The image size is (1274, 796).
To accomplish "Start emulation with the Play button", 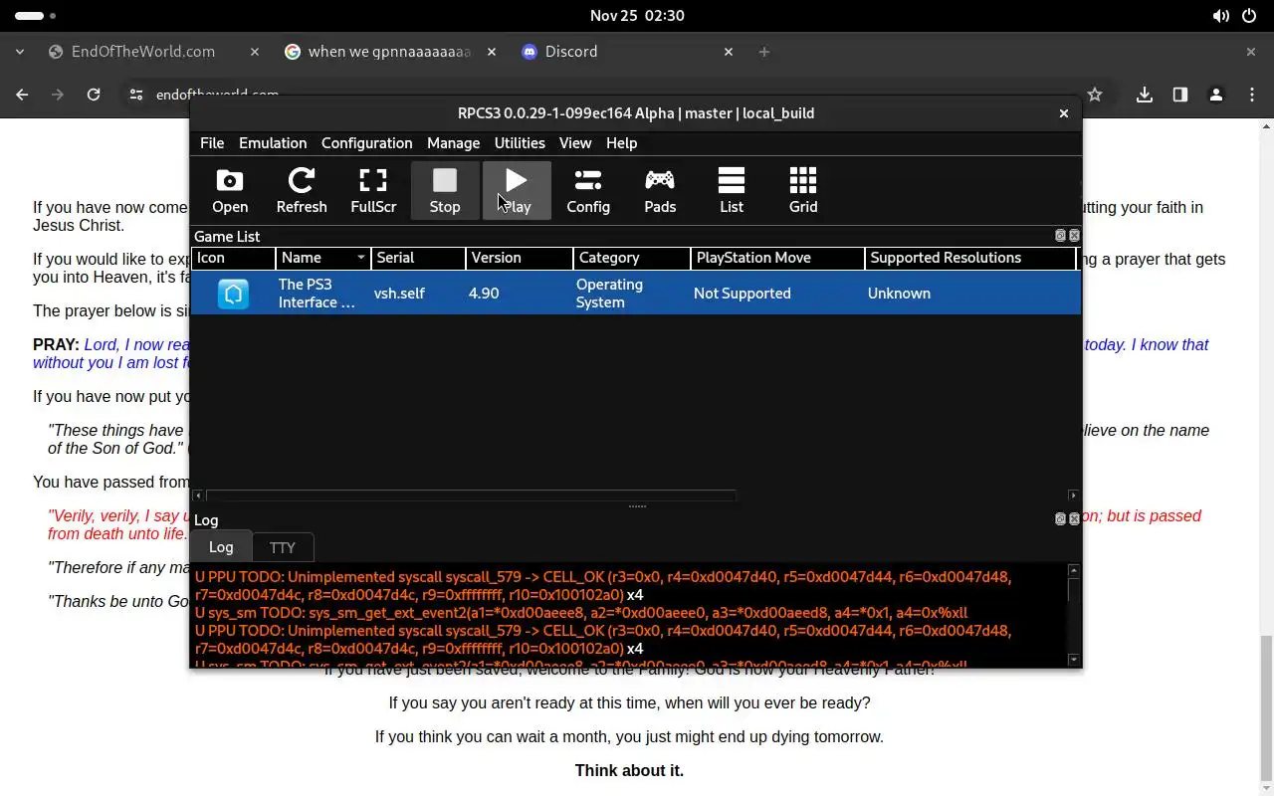I will pyautogui.click(x=517, y=190).
